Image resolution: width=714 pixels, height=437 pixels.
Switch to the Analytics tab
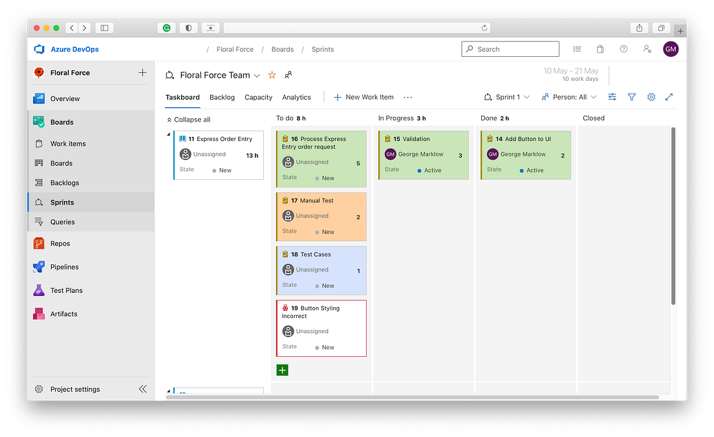click(x=296, y=98)
